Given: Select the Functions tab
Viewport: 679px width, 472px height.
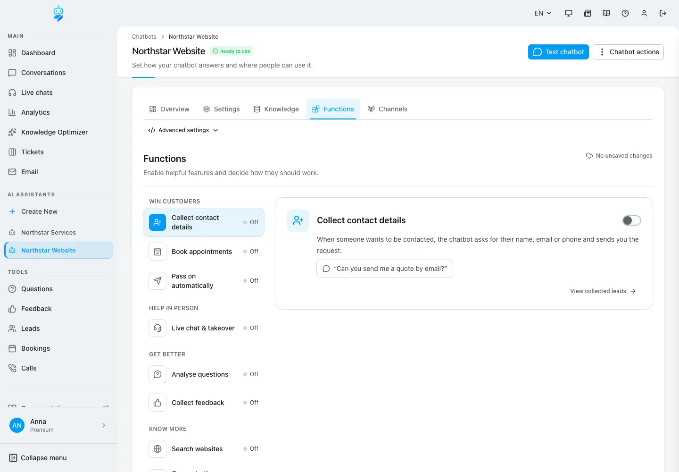Looking at the screenshot, I should 333,109.
